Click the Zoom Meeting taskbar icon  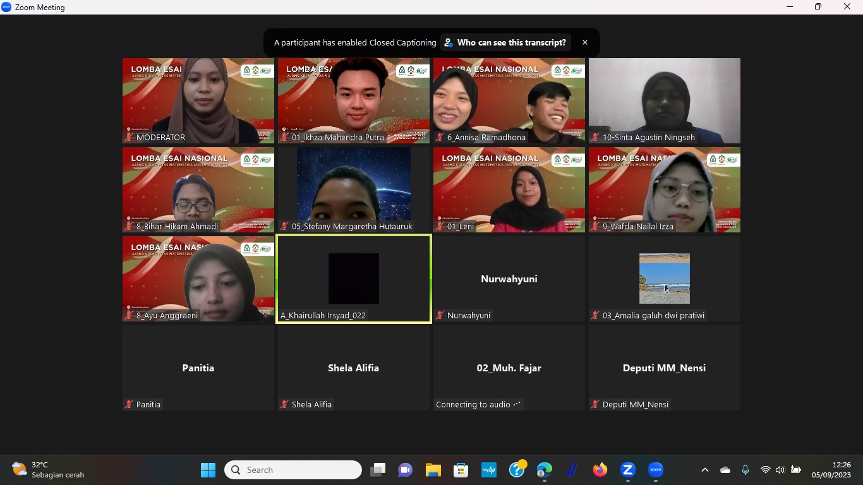click(x=656, y=470)
